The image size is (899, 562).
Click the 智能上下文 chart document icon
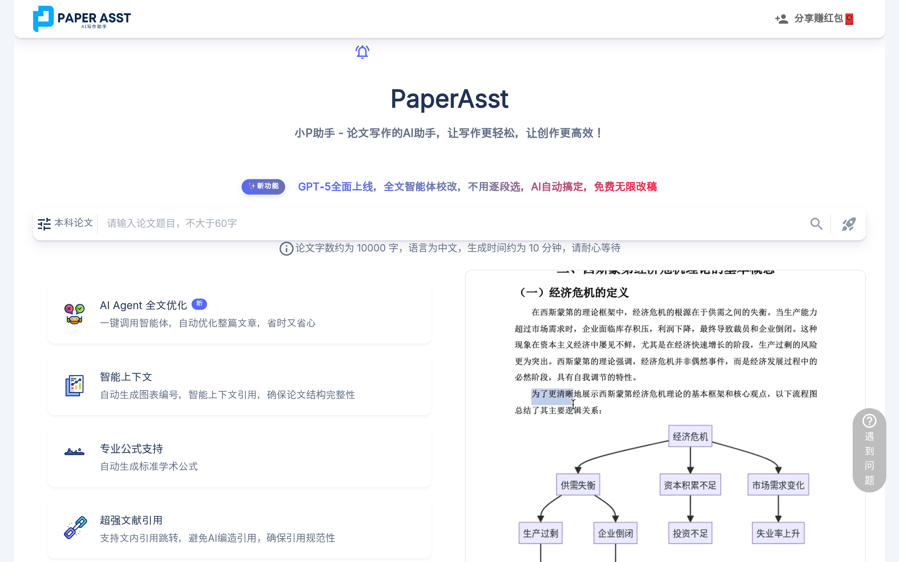[x=74, y=386]
